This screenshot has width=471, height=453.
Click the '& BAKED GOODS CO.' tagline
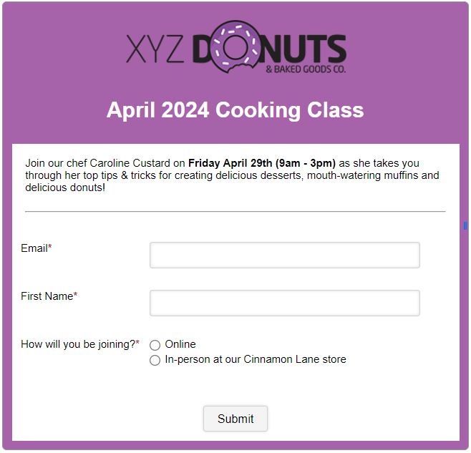tap(306, 69)
